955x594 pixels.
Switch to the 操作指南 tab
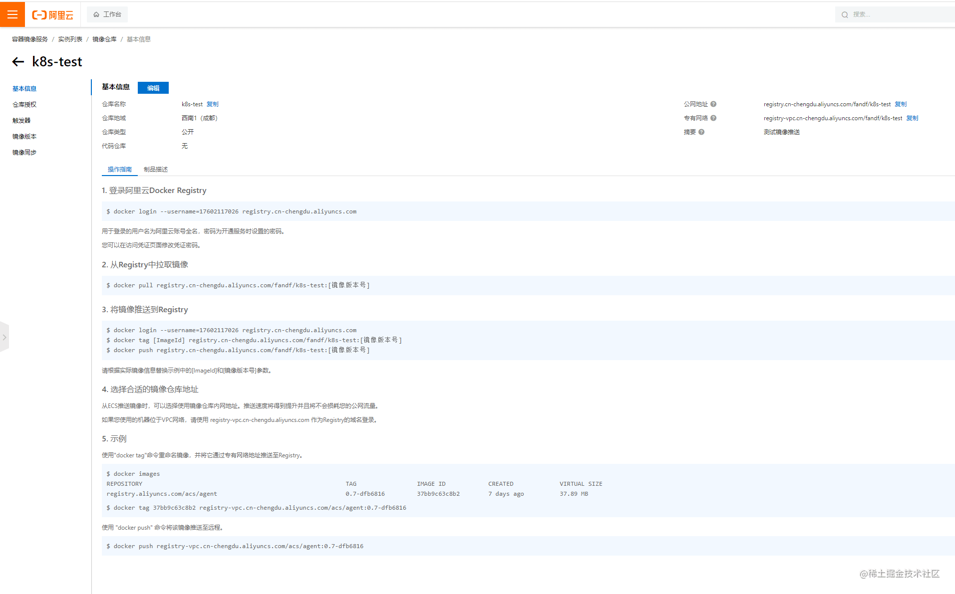pyautogui.click(x=120, y=170)
